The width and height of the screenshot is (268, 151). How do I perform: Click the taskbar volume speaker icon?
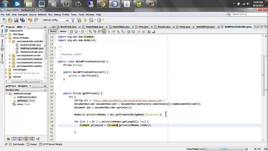(x=248, y=4)
